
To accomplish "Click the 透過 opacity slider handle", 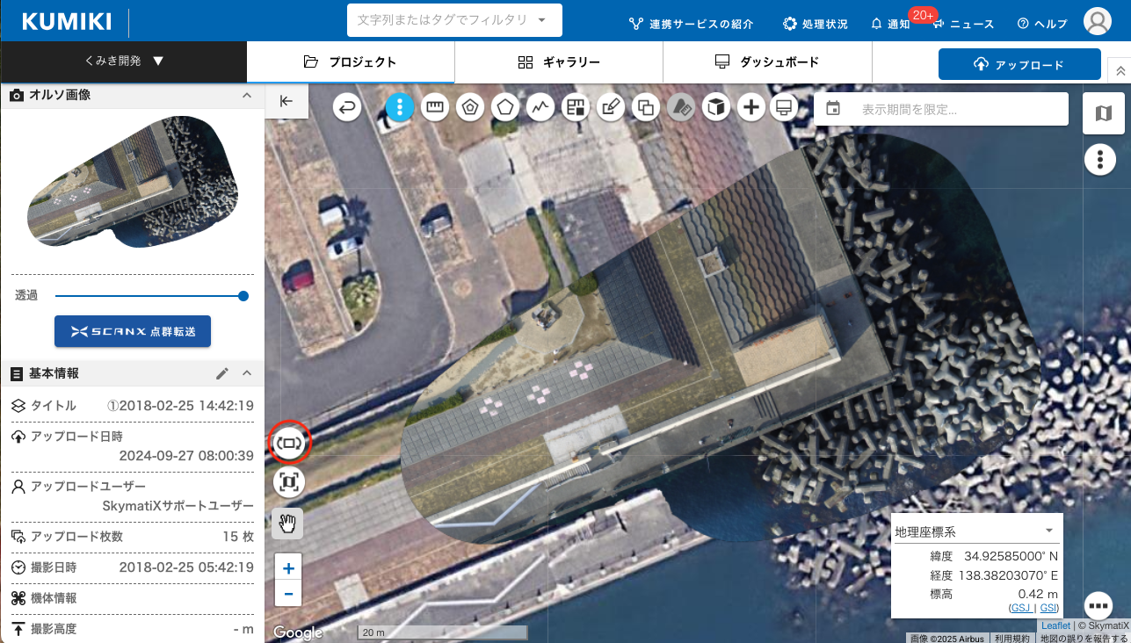I will (x=243, y=296).
